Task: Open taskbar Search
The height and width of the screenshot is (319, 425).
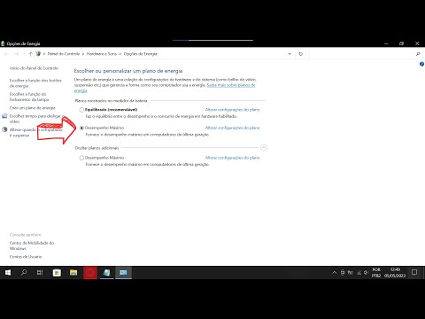Action: tap(24, 272)
